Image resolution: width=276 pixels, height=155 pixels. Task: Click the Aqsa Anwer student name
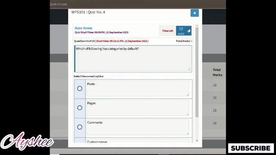click(x=83, y=28)
